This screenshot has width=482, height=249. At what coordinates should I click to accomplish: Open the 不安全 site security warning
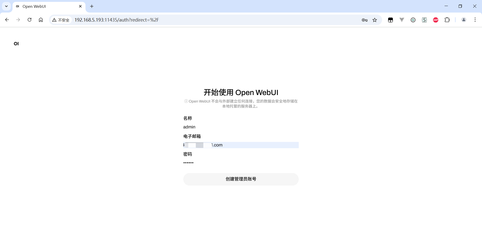61,20
